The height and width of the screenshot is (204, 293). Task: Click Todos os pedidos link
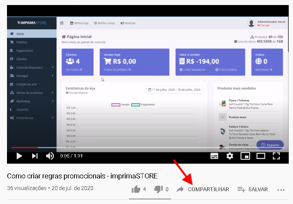(117, 69)
